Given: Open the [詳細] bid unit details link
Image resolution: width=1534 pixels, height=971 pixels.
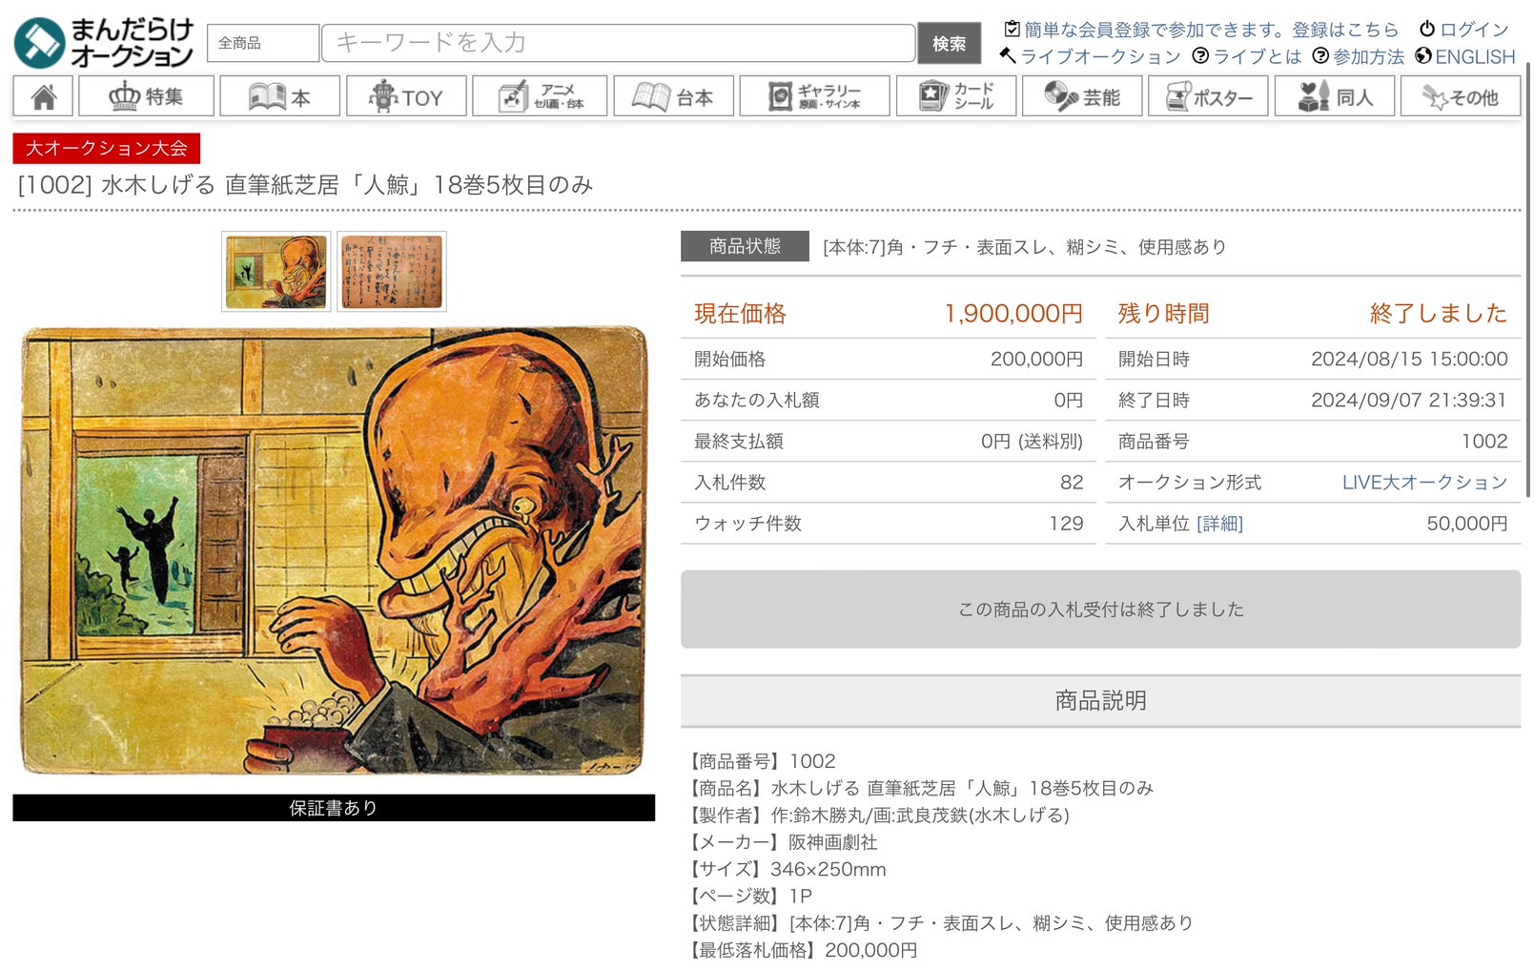Looking at the screenshot, I should click(x=1220, y=524).
